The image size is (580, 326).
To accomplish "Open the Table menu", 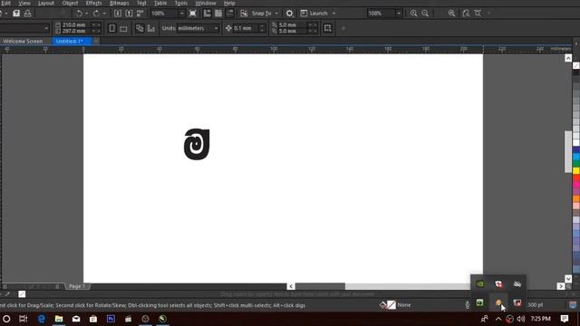I will [x=160, y=3].
